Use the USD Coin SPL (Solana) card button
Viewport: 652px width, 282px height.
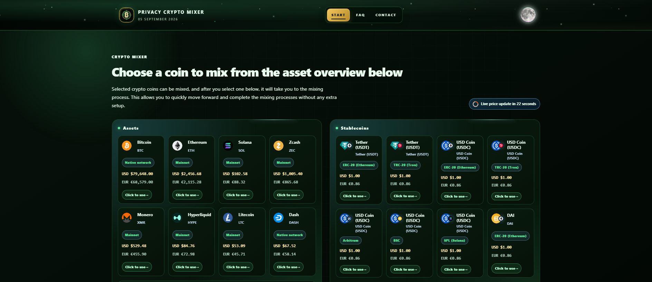pos(456,270)
